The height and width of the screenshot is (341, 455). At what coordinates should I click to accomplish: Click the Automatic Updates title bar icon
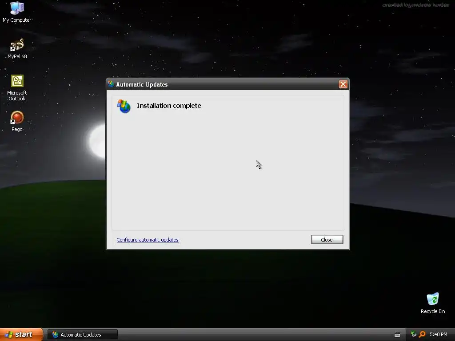[111, 84]
